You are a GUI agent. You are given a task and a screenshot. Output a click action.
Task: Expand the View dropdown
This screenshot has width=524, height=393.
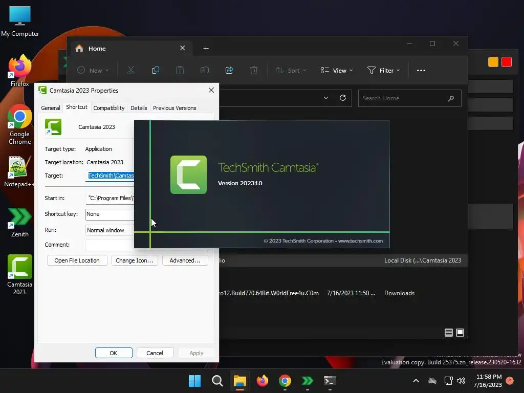pyautogui.click(x=337, y=71)
